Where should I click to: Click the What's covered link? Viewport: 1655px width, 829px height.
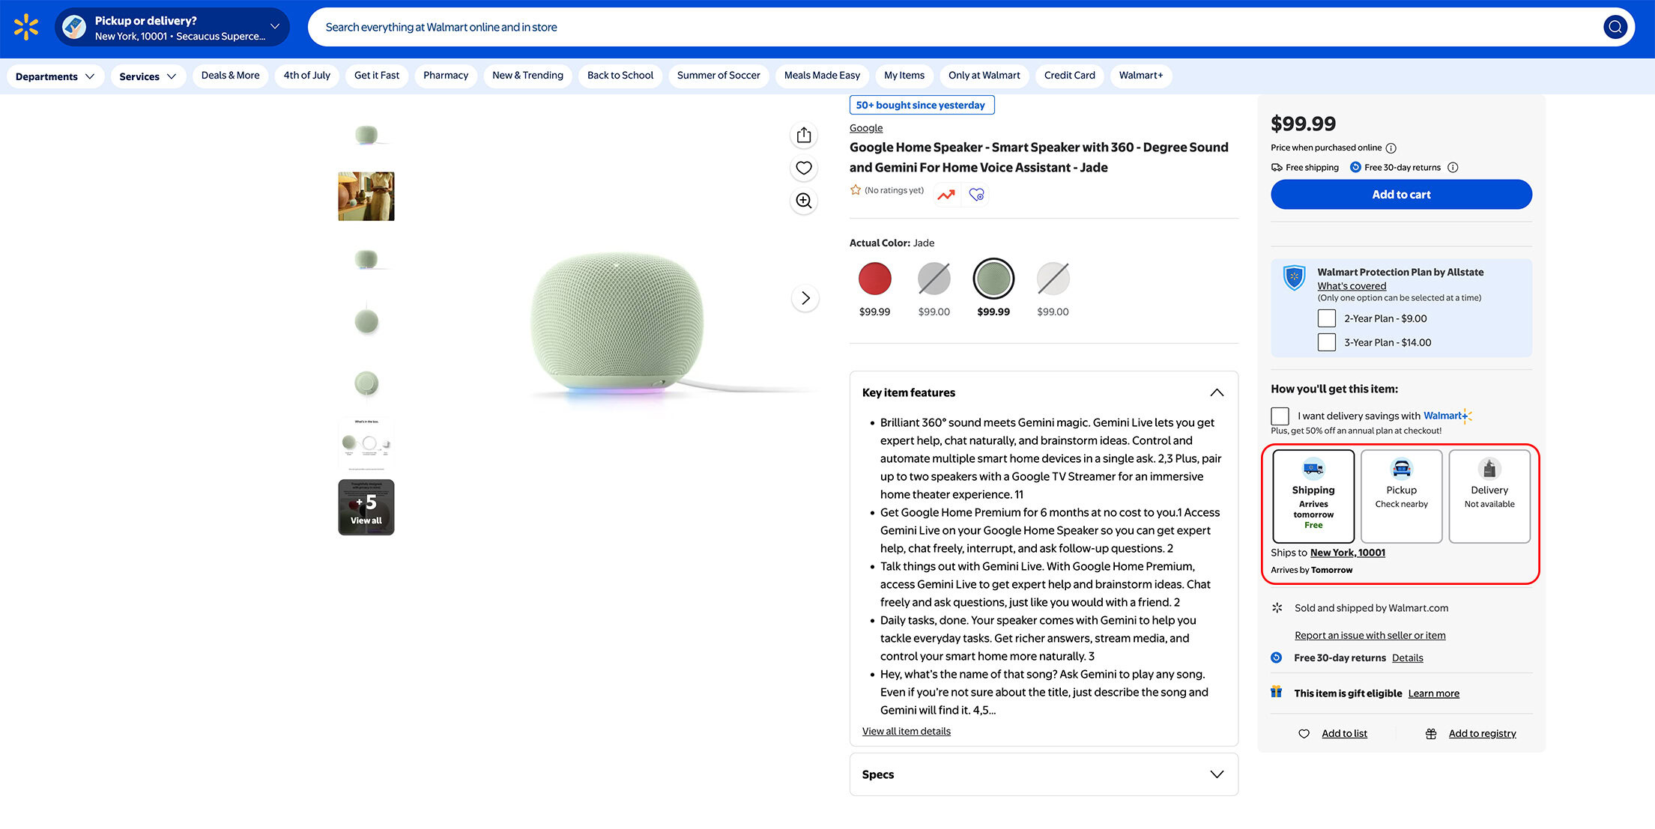(1352, 286)
